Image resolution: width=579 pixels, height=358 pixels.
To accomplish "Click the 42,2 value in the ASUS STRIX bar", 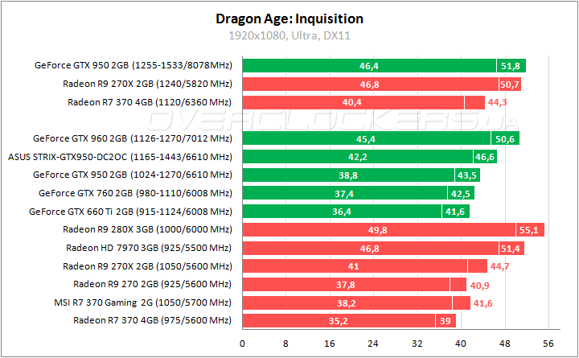I will click(x=380, y=156).
